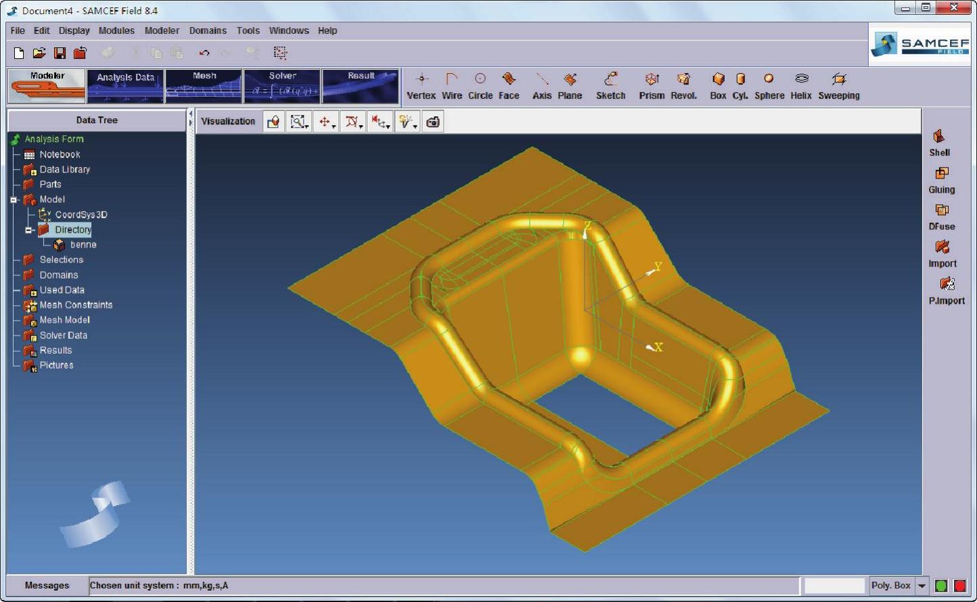The image size is (977, 602).
Task: Click the green status indicator button
Action: pos(940,586)
